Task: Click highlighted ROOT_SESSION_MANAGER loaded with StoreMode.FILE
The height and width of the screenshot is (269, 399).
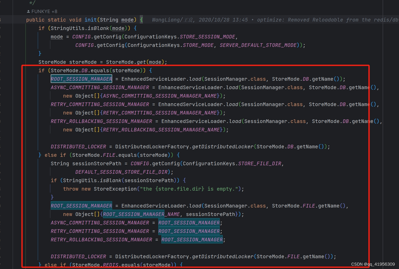Action: tap(81, 206)
